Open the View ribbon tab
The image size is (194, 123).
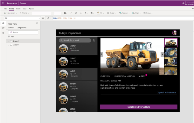24,9
